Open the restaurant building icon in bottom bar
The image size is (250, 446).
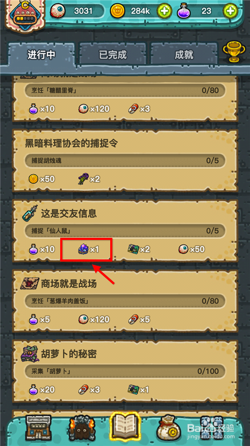click(x=38, y=427)
